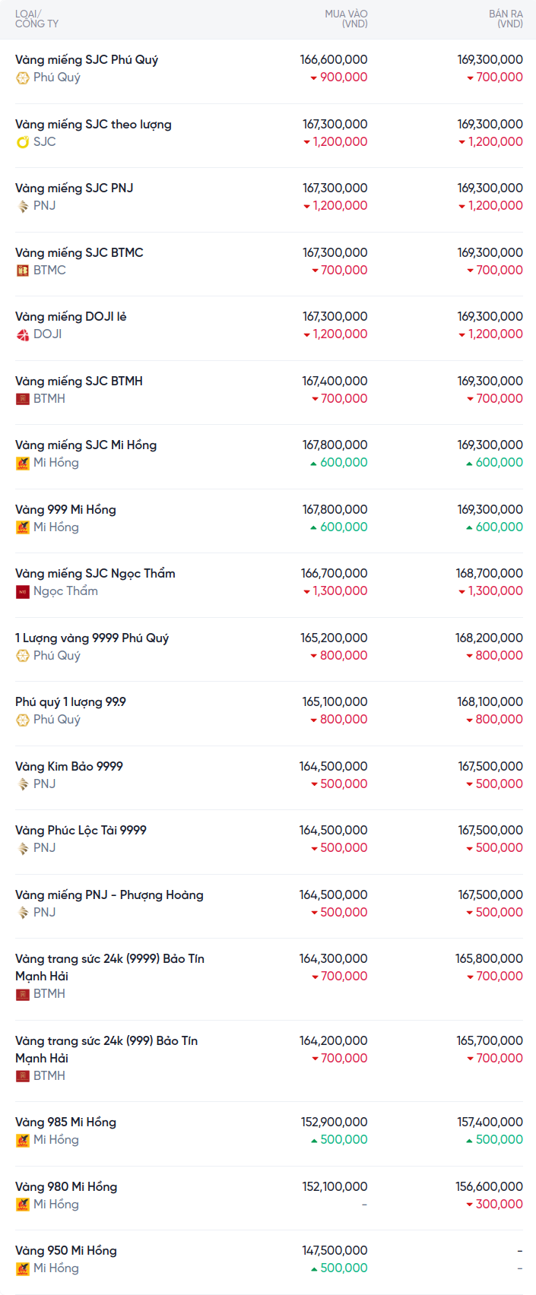Screen dimensions: 536x1295
Task: Click the BTMH logo under Vàng miếng SJC BTMH
Action: click(x=23, y=399)
